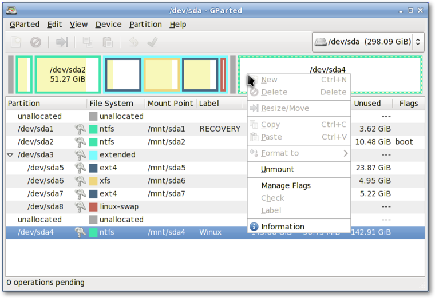Click the Resize/Move toolbar icon
435x298 pixels.
point(62,42)
